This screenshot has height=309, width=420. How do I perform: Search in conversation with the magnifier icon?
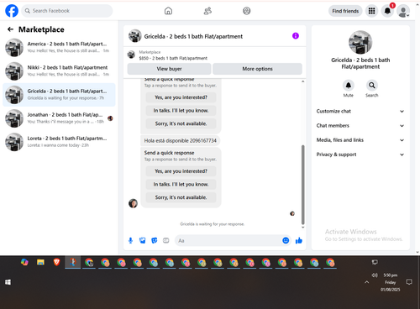372,86
